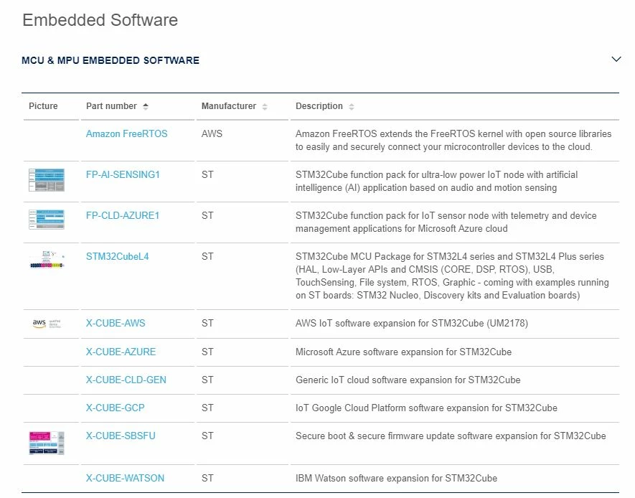Click 'AWS IoT software expansion for STM32Cube (UM2178)'
The height and width of the screenshot is (498, 635).
point(412,323)
